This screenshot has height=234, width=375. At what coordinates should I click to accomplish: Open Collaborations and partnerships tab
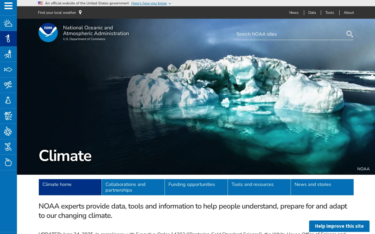tap(133, 187)
